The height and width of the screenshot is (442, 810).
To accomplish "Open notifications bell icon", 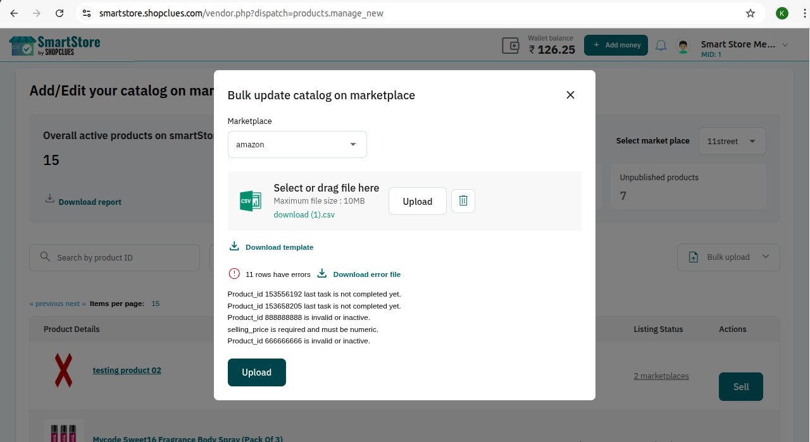I will point(661,46).
